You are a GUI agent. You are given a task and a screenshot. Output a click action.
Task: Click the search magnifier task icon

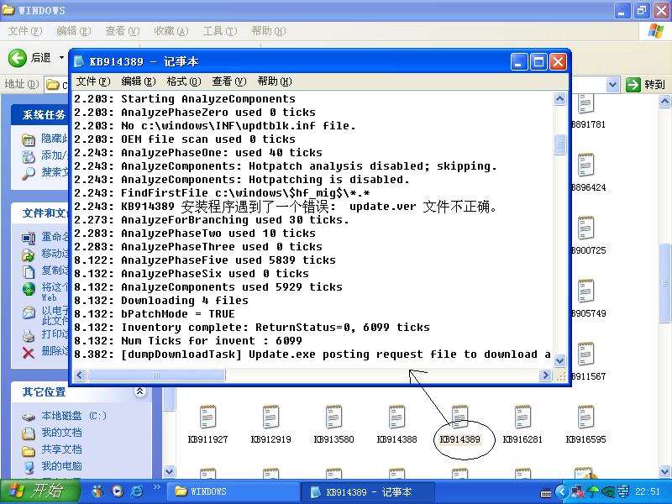point(29,173)
